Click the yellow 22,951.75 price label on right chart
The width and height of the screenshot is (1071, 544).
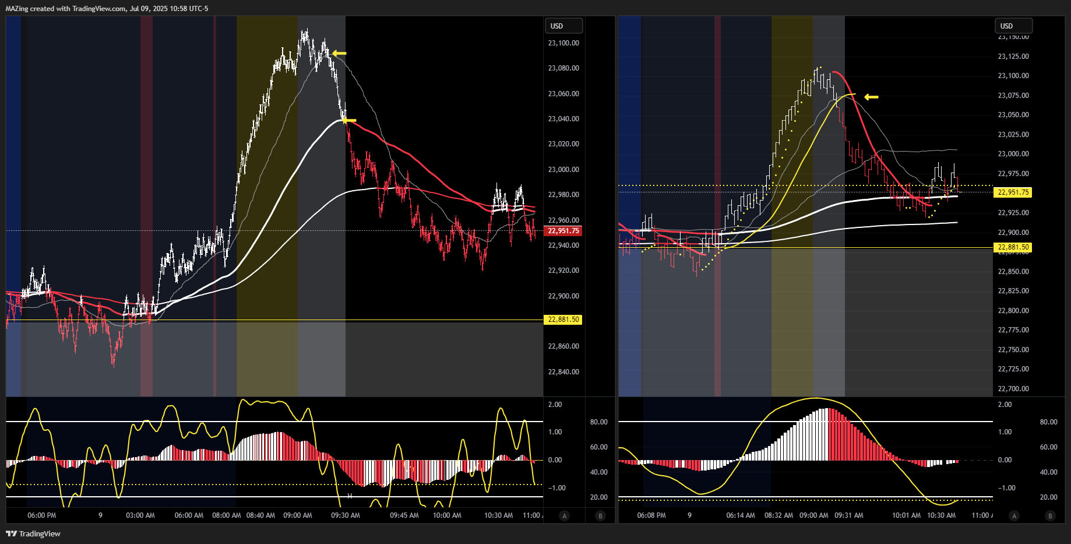tap(1013, 192)
